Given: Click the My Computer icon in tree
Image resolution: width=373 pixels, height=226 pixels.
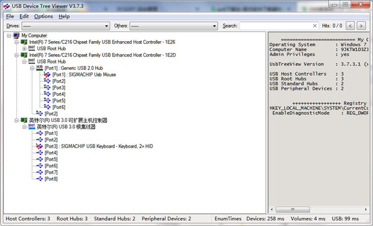Looking at the screenshot, I should 16,35.
